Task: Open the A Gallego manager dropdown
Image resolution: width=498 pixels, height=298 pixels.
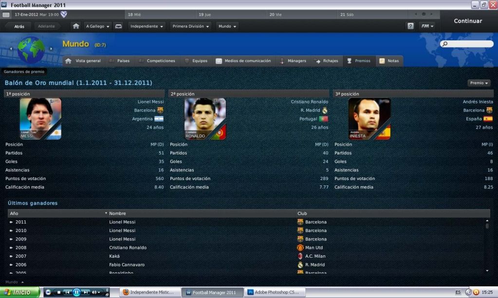Action: coord(97,26)
